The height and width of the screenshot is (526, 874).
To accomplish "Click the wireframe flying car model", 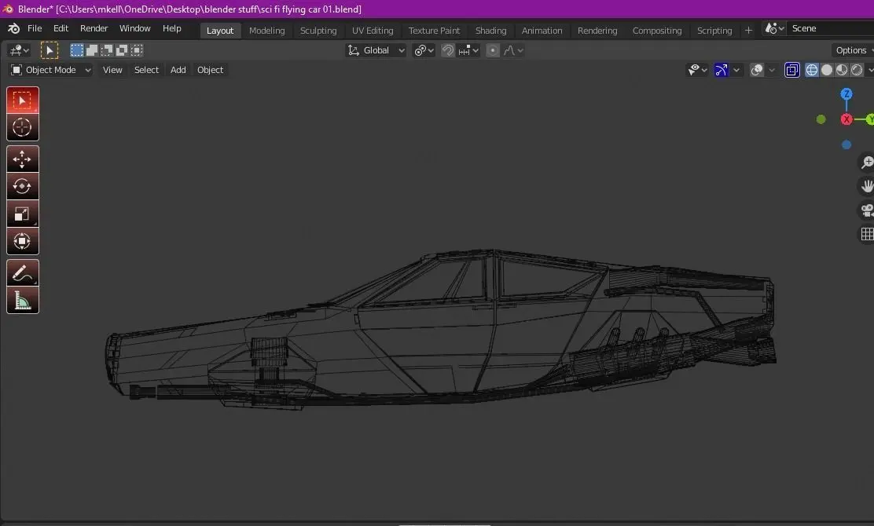I will click(440, 330).
